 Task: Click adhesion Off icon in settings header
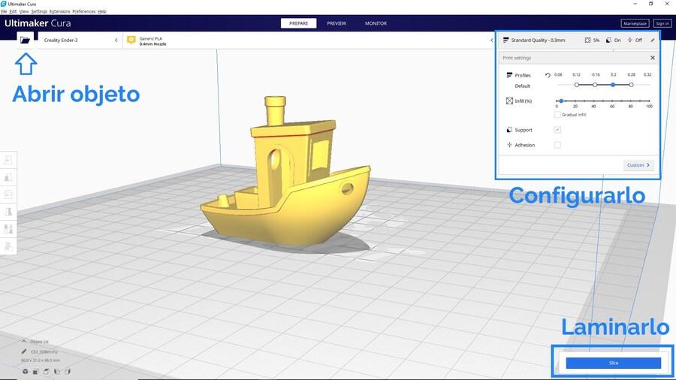point(630,40)
